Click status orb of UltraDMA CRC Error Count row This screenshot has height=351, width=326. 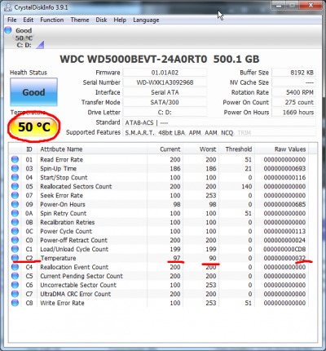click(15, 294)
